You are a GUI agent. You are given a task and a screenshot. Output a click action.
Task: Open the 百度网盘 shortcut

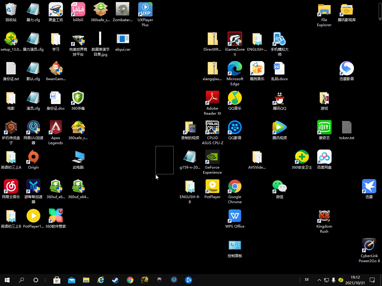tap(324, 159)
